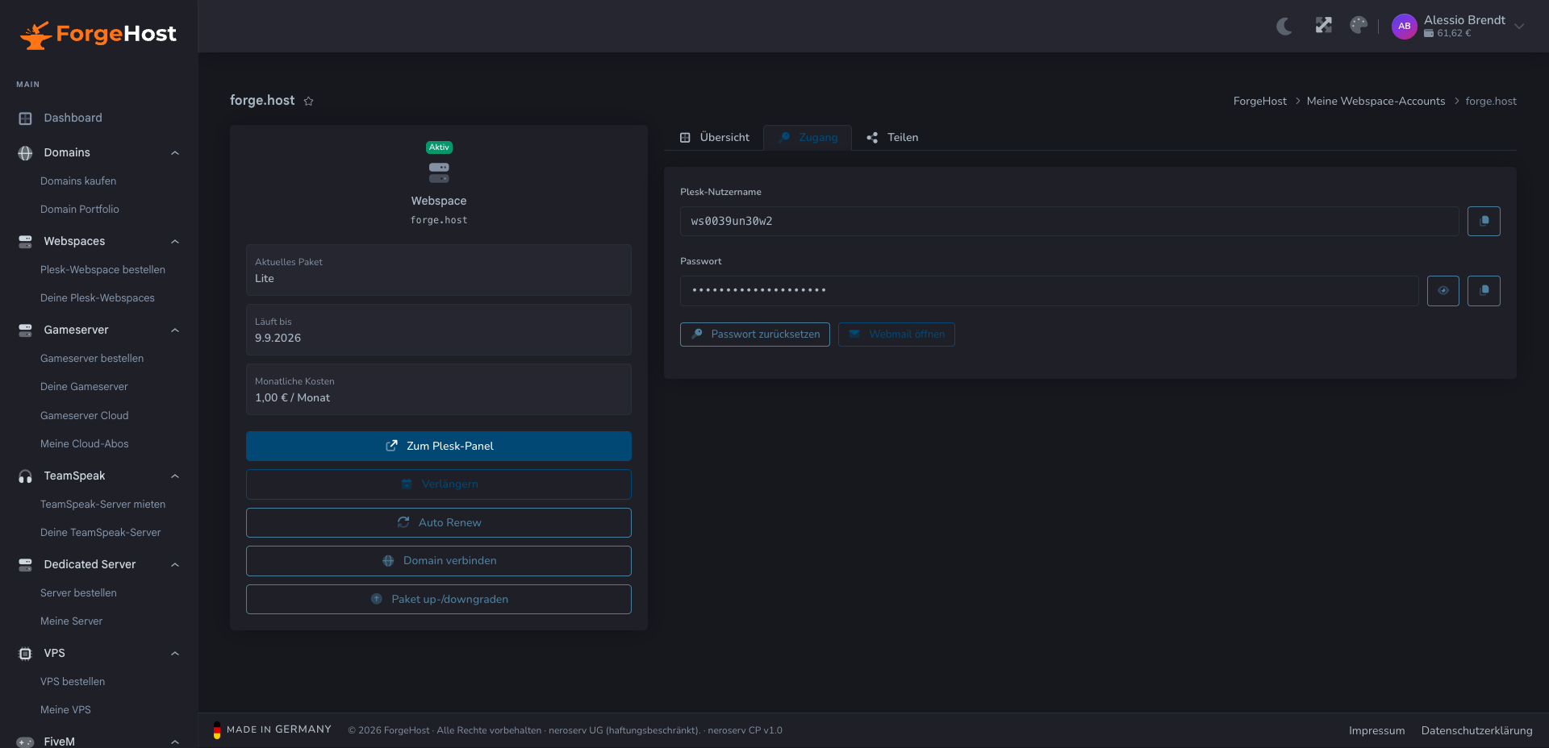
Task: Open Domains kaufen
Action: 78,181
